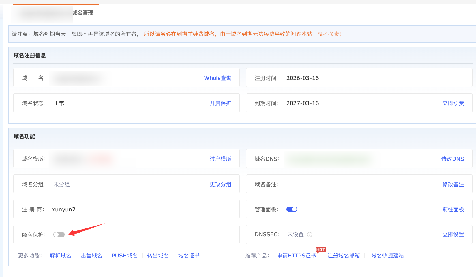Open the PUSH域名 function
Viewport: 476px width, 277px height.
pos(125,256)
